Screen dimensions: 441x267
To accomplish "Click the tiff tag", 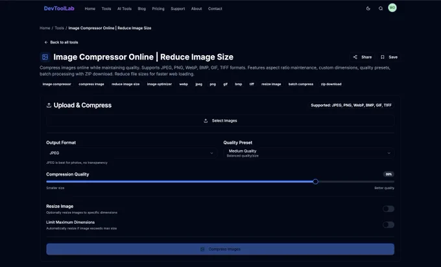I will click(252, 84).
